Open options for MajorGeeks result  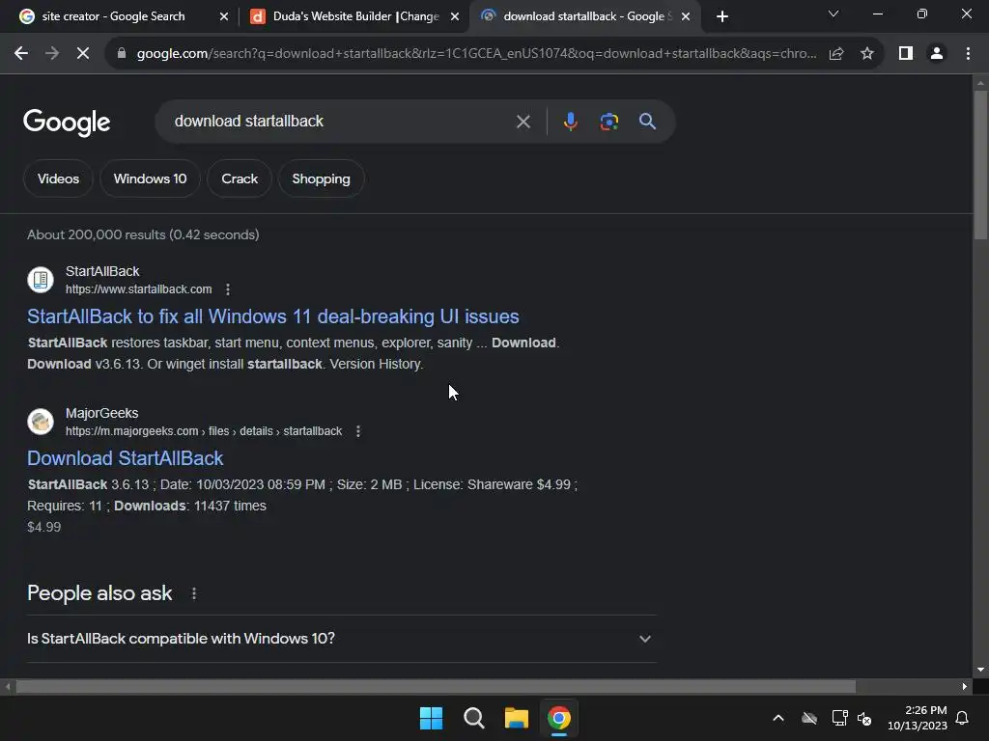tap(358, 431)
